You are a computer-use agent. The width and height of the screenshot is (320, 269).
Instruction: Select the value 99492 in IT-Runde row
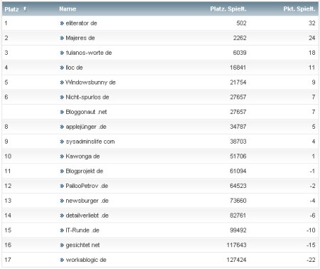click(238, 230)
